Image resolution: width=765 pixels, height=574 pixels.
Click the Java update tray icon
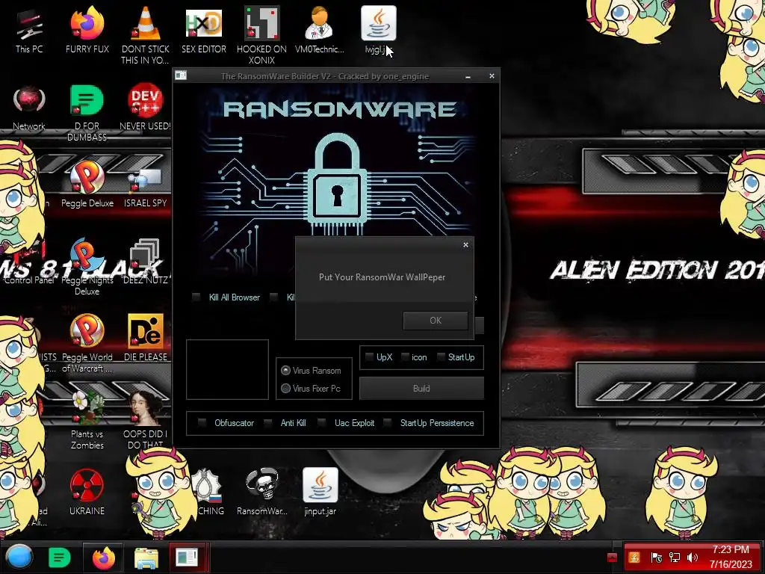634,558
